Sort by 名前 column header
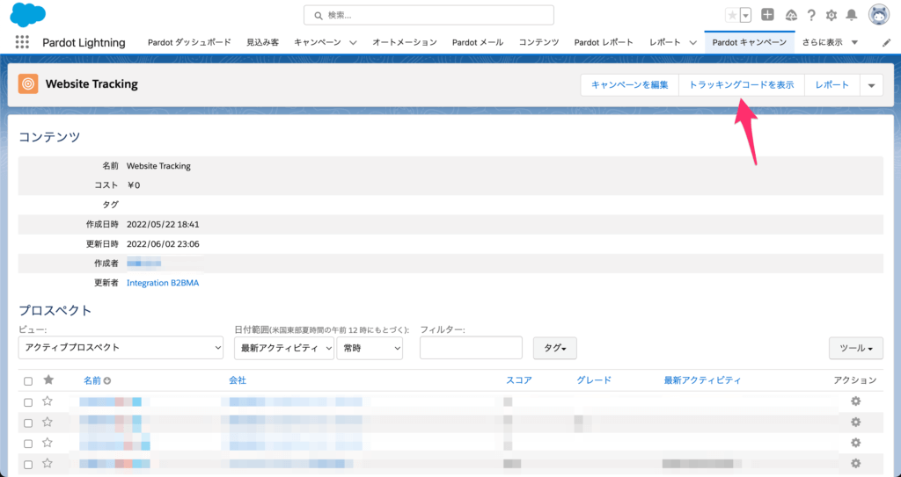The image size is (901, 477). (x=92, y=380)
